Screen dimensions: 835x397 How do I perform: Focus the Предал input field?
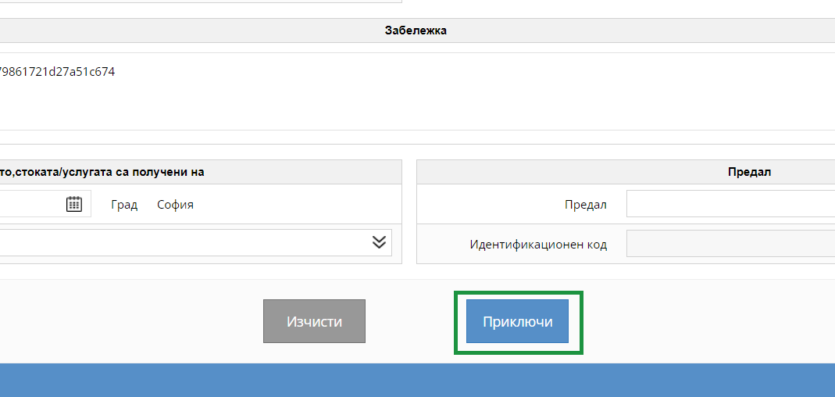pyautogui.click(x=730, y=203)
